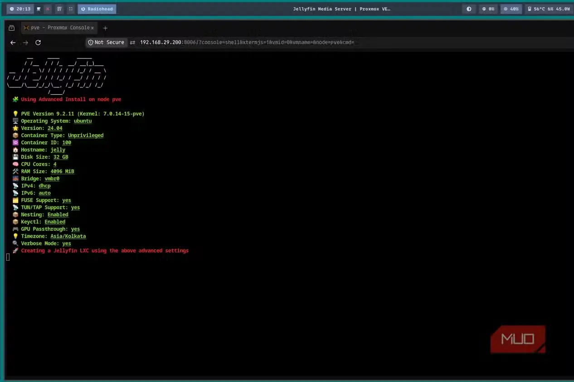Click the Nesting value 'Enabled'

(58, 215)
